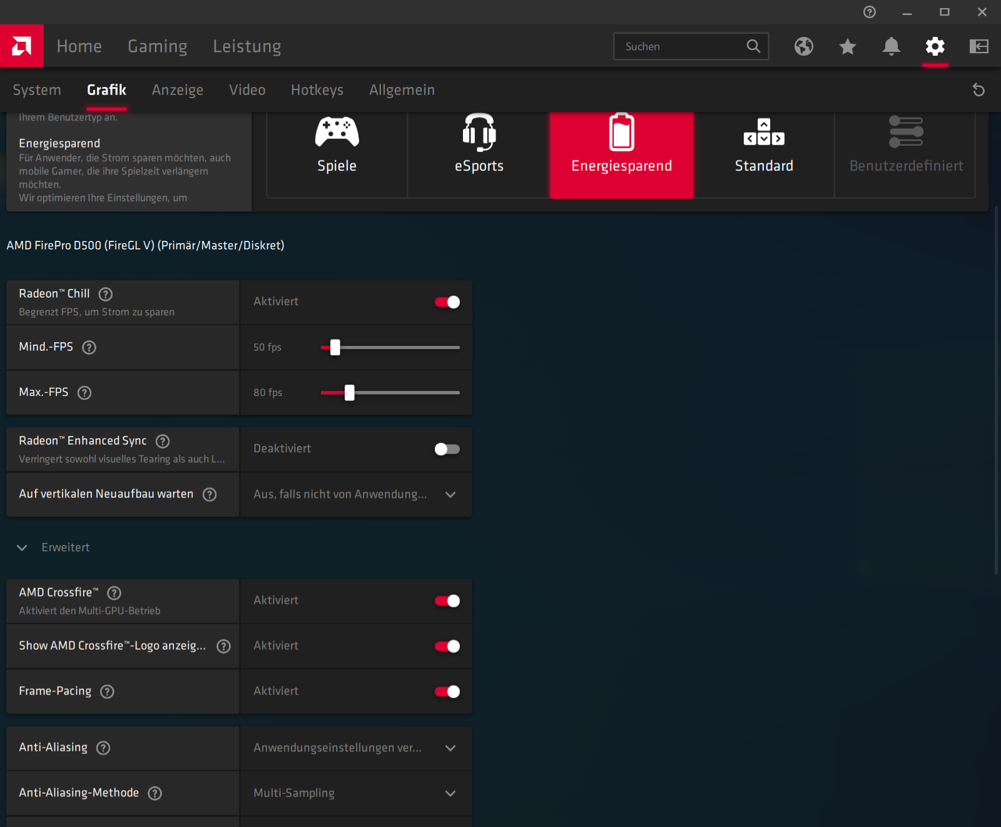Open help question mark in title bar

(870, 12)
